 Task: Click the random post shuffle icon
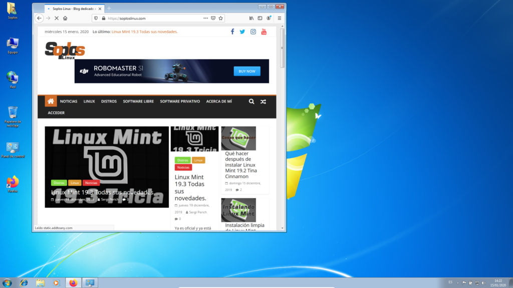pos(263,101)
